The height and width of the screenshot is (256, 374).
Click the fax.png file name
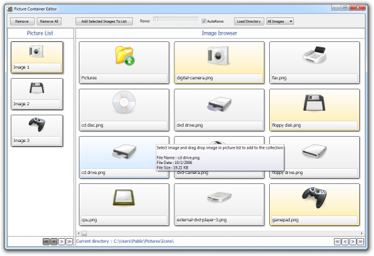click(279, 78)
